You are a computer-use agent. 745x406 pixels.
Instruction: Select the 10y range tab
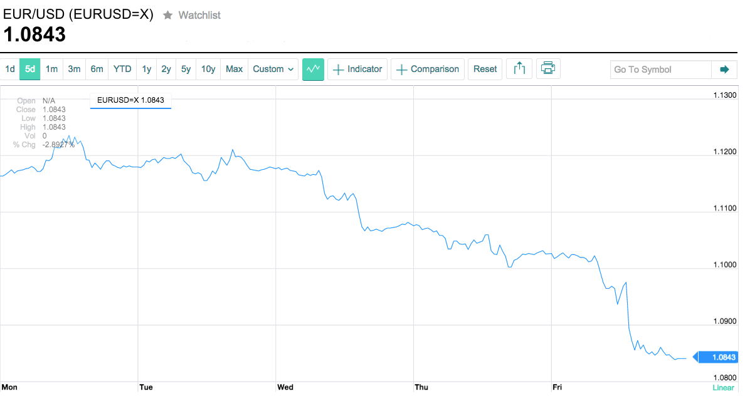pyautogui.click(x=208, y=70)
